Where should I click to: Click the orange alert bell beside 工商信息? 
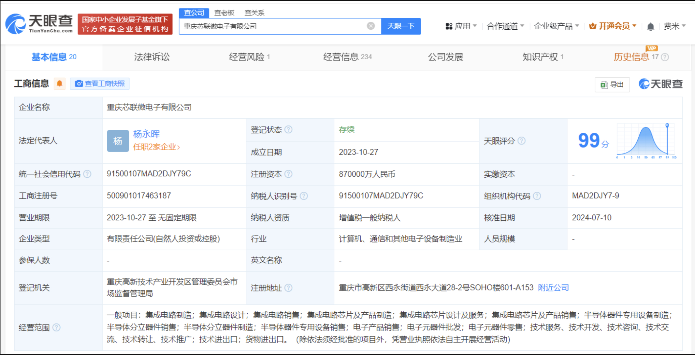(60, 84)
